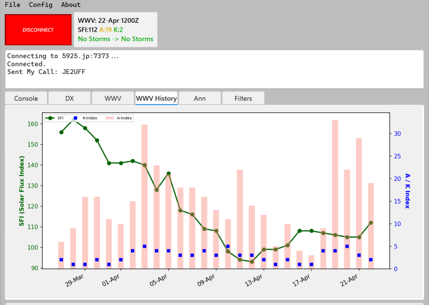Screen dimensions: 429x305
Task: Click the SFI green line legend marker
Action: pos(51,118)
